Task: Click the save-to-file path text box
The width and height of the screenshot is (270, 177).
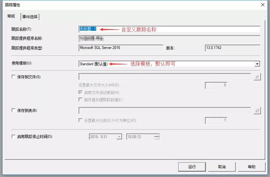Action: coord(165,77)
